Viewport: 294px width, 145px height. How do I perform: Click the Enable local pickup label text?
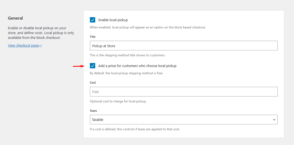click(113, 20)
